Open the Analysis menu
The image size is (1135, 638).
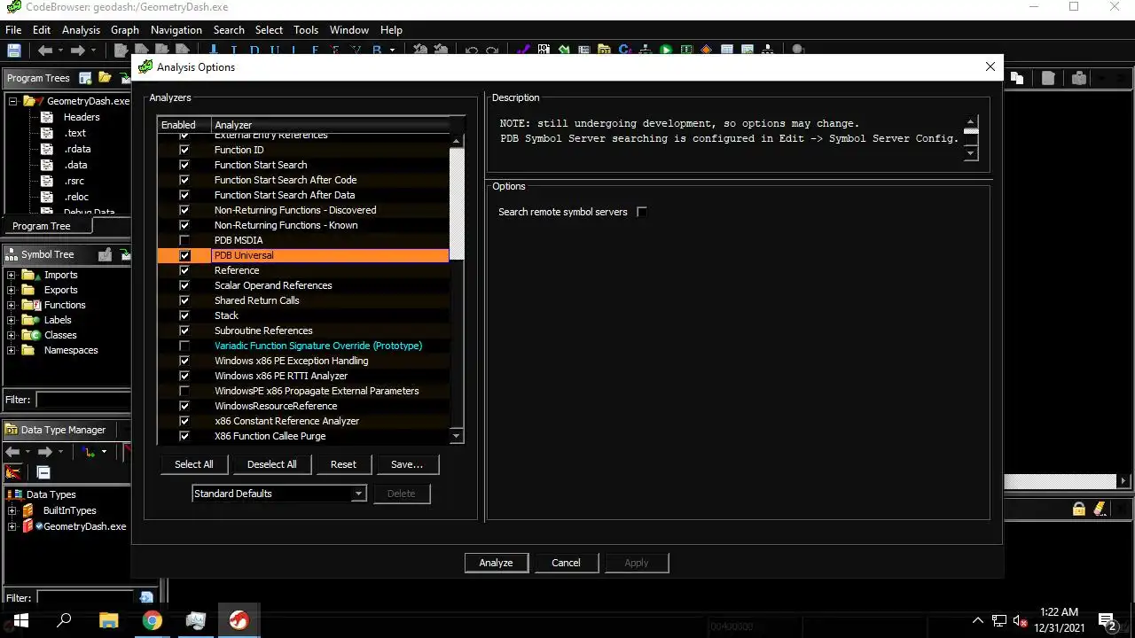coord(81,29)
